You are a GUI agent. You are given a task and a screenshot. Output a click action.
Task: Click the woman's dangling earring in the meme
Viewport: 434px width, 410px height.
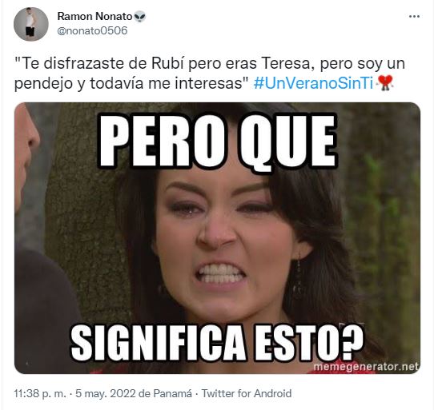[x=299, y=277]
